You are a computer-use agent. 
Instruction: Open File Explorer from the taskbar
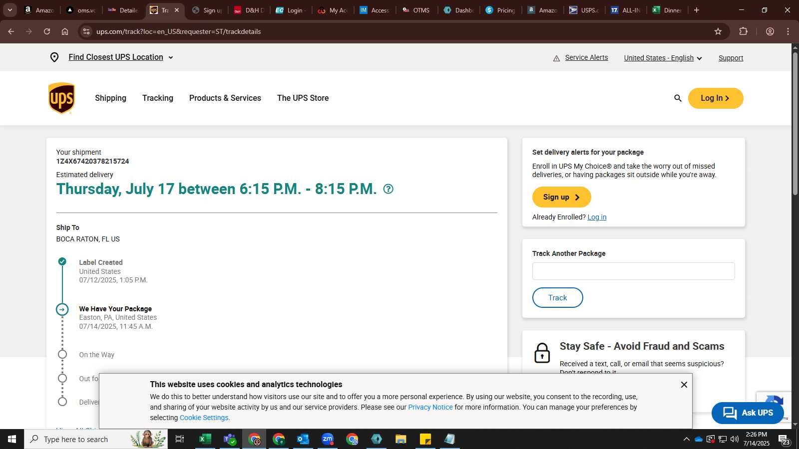tap(401, 439)
